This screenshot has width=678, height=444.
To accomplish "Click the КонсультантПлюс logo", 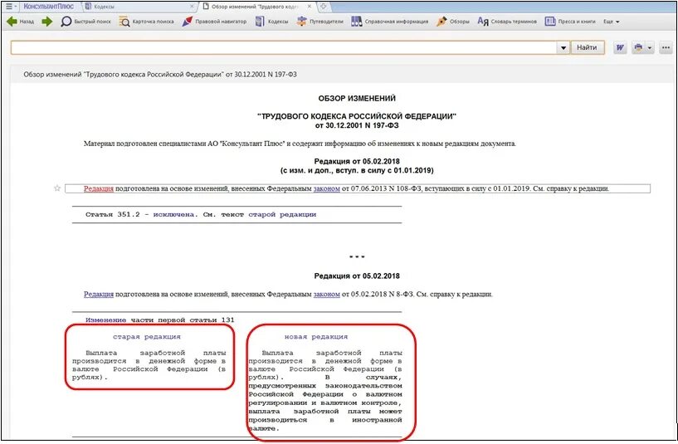I will click(48, 7).
